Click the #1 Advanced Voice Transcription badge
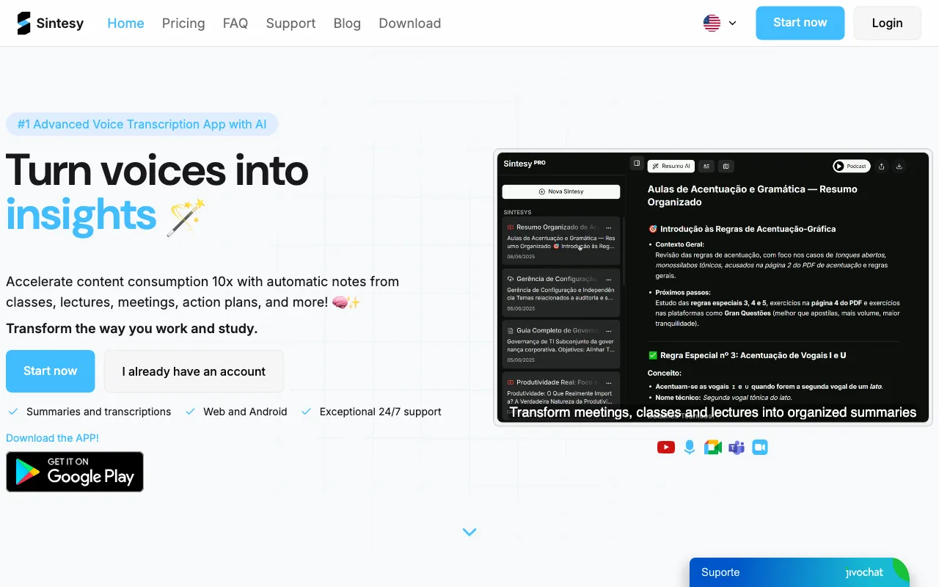Viewport: 939px width, 587px height. 142,124
